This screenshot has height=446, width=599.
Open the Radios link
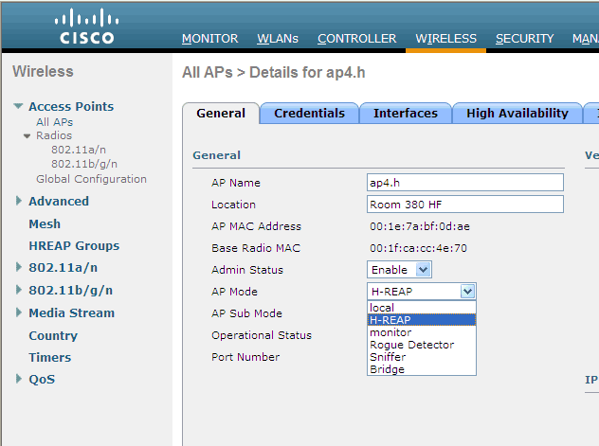tap(54, 135)
